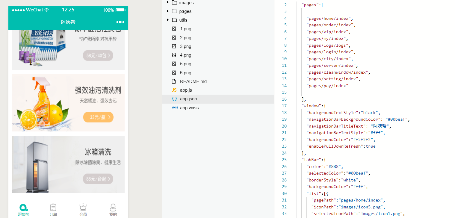The image size is (455, 218).
Task: Click the image icon beside 6.png
Action: (x=174, y=73)
